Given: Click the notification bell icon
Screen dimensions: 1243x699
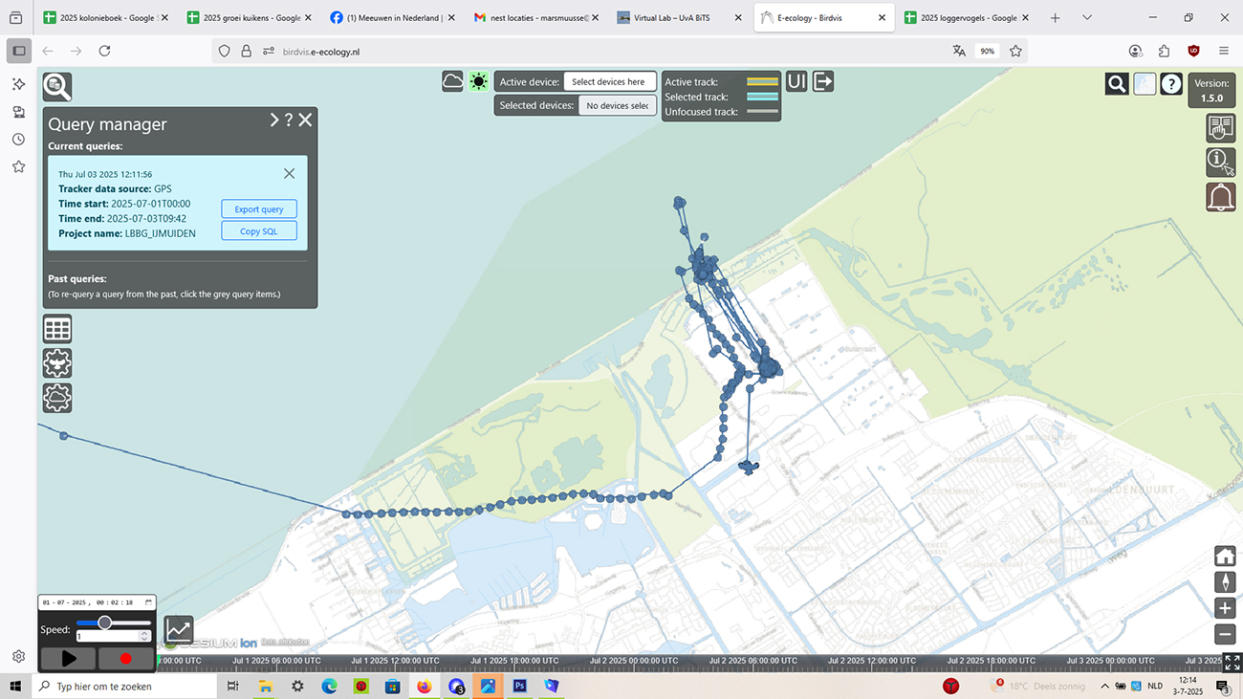Looking at the screenshot, I should (1220, 197).
